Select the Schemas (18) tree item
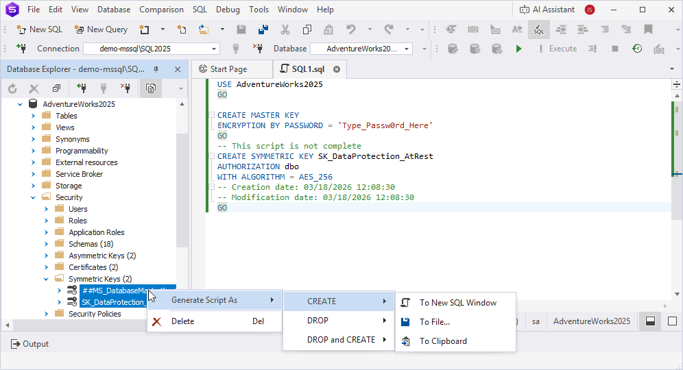Viewport: 683px width, 370px height. point(91,244)
